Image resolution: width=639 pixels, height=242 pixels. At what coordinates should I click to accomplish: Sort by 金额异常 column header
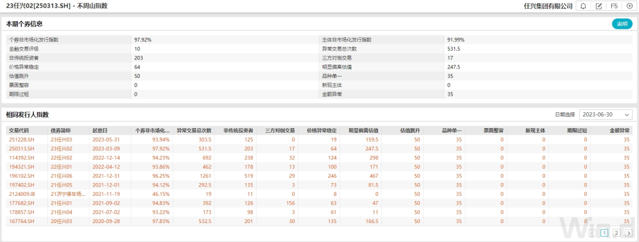pos(619,130)
